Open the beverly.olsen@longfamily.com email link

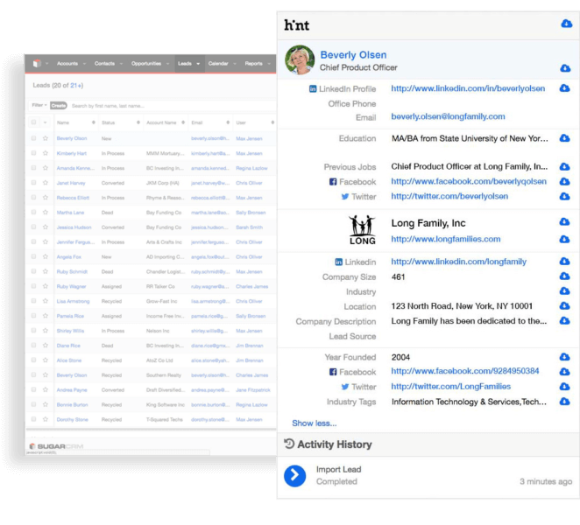click(448, 116)
